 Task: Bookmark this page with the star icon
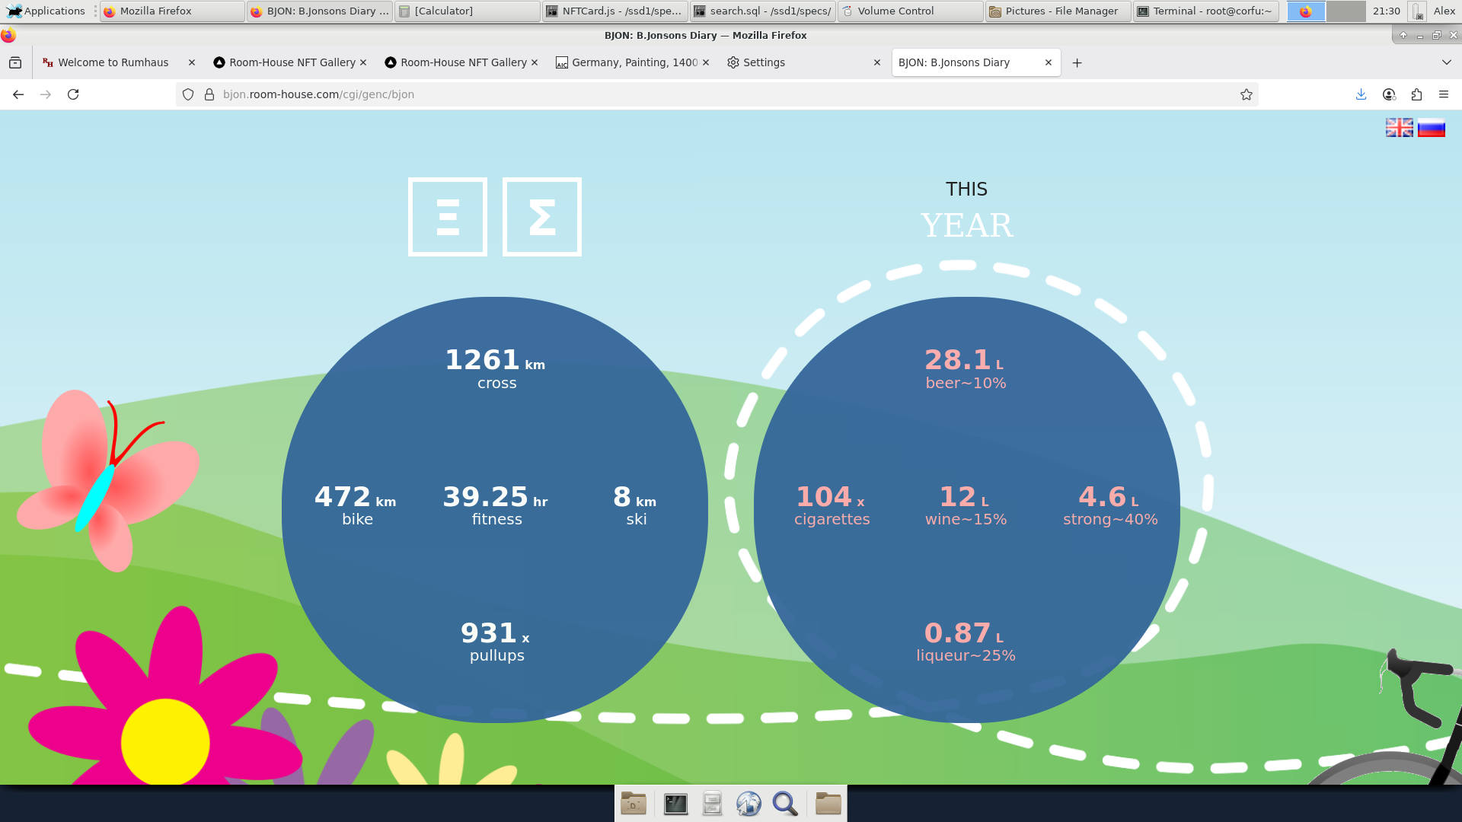(x=1246, y=94)
